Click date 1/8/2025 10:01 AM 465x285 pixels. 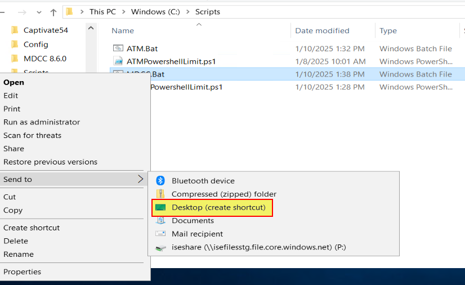click(x=330, y=61)
